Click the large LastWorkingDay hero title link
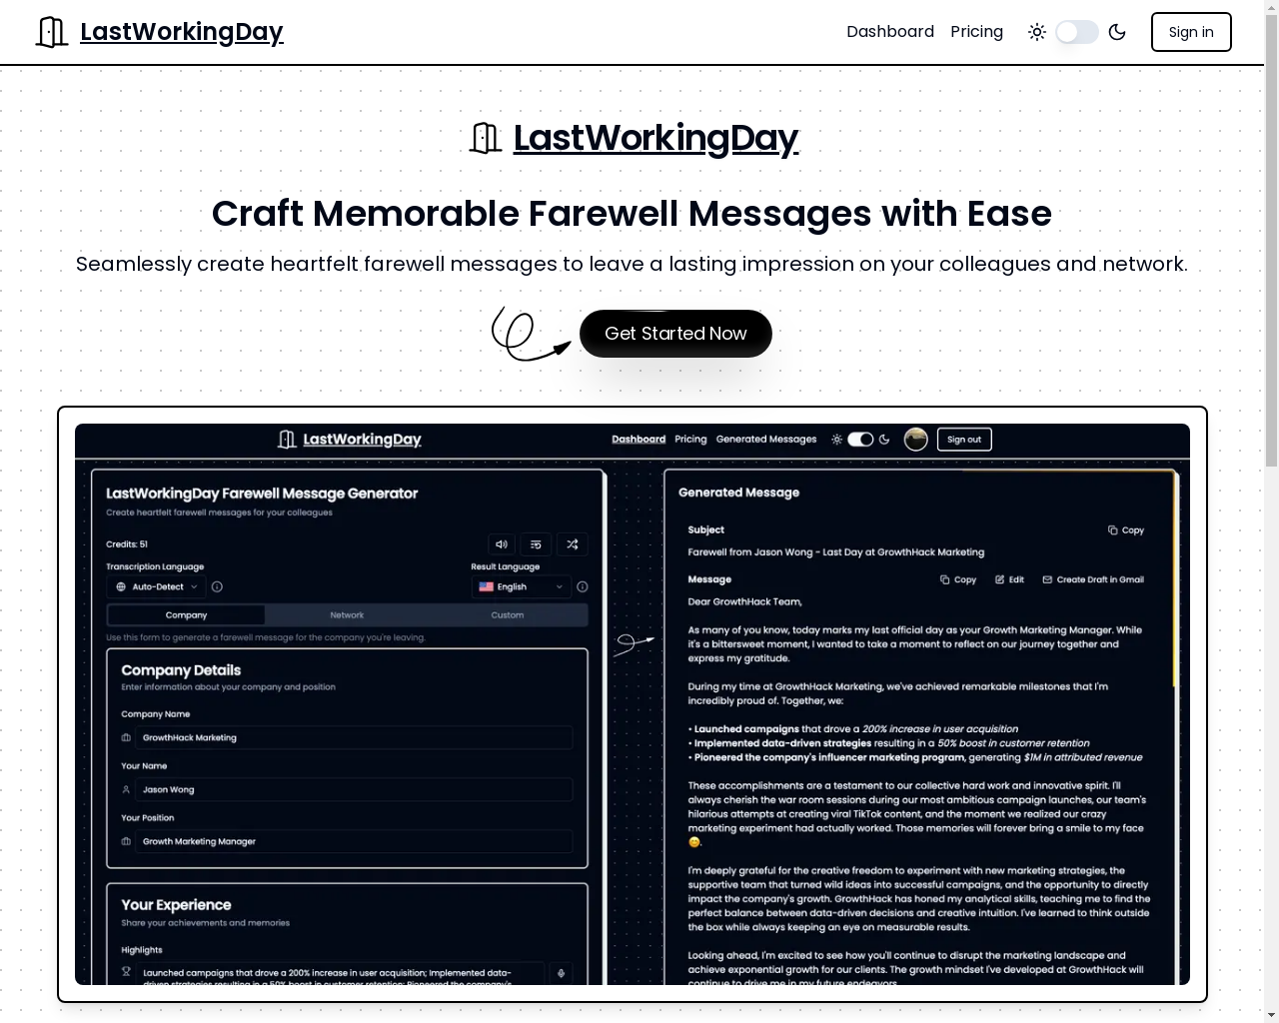This screenshot has width=1279, height=1023. coord(655,138)
